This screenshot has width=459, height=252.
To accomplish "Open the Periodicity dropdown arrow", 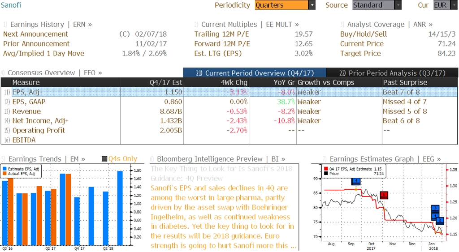I will 312,5.
